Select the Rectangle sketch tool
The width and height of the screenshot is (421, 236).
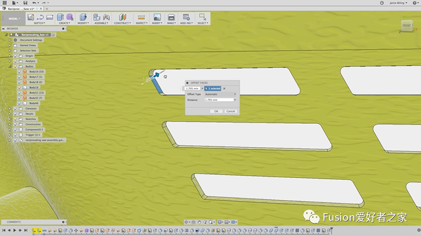[x=50, y=17]
